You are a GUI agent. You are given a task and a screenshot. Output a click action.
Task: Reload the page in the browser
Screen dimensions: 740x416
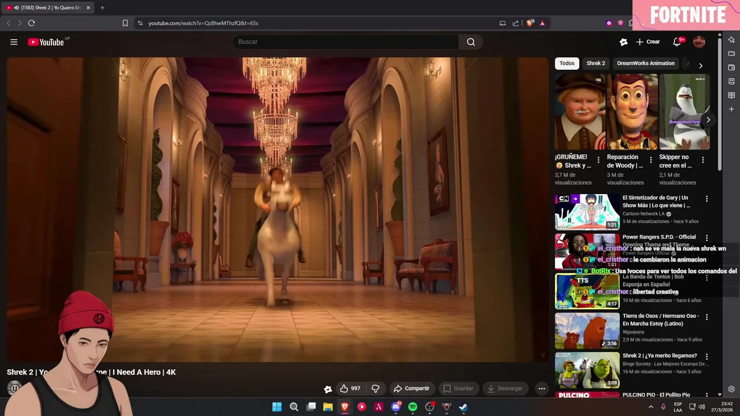pyautogui.click(x=31, y=23)
